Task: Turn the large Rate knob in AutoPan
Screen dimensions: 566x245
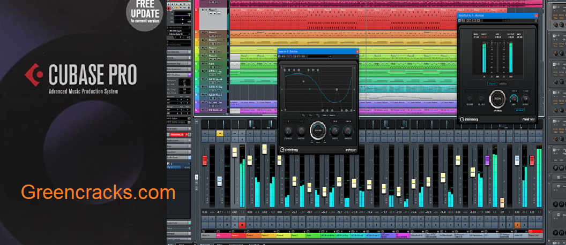Action: click(318, 131)
